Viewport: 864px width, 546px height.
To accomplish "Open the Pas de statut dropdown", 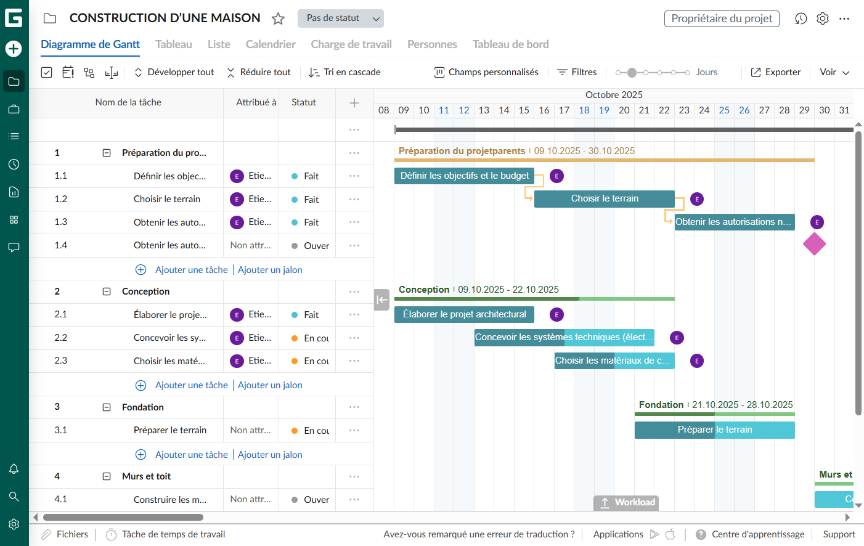I will (x=340, y=18).
